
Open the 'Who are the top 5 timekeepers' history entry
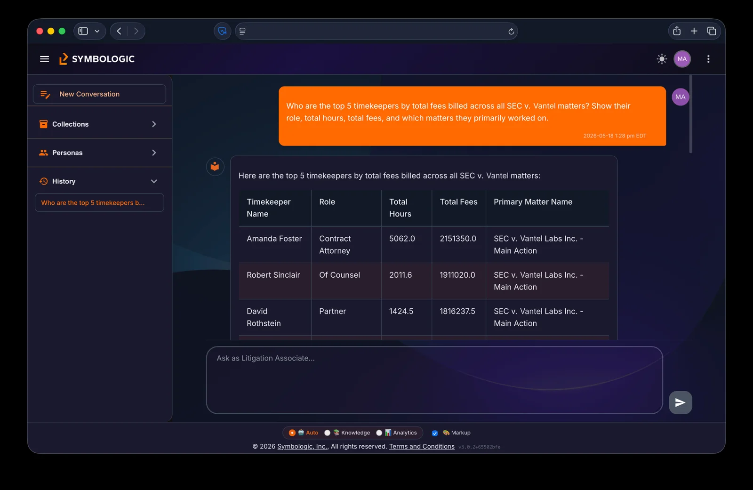[x=99, y=203]
